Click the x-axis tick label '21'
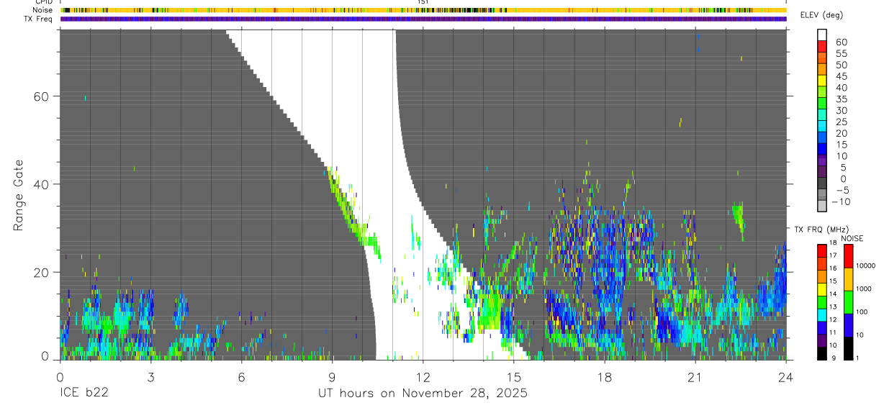Image resolution: width=884 pixels, height=408 pixels. pos(695,376)
